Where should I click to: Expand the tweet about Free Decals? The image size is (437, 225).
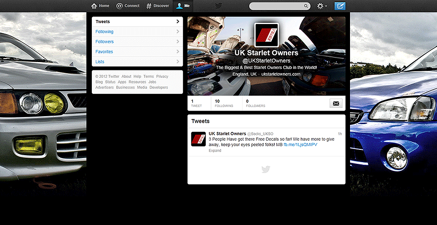215,151
